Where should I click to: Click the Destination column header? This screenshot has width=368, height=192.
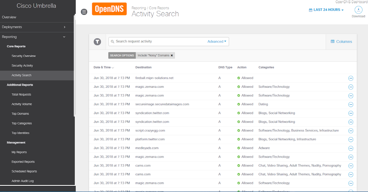[x=143, y=67]
